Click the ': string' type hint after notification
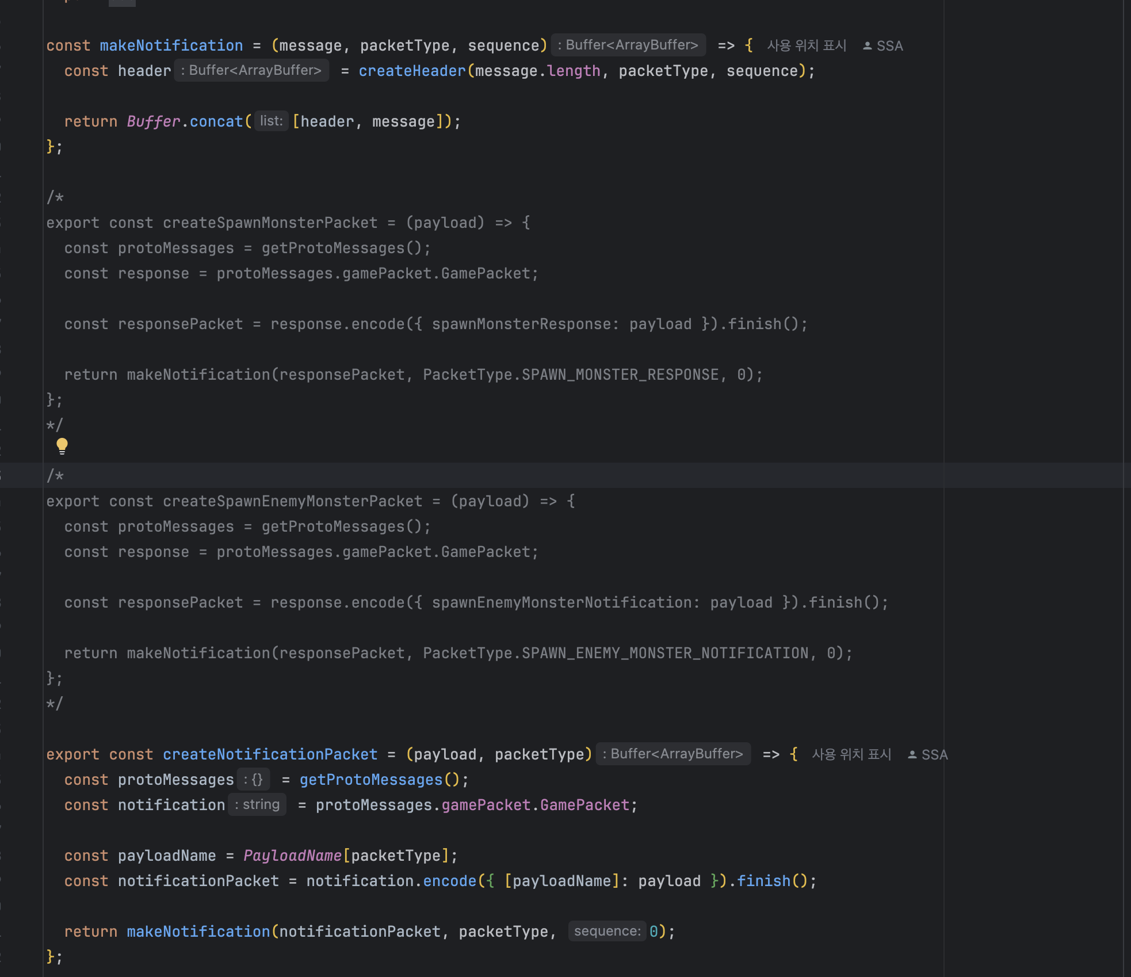 257,804
